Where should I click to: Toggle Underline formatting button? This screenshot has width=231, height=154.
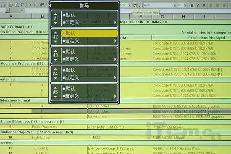click(204, 5)
